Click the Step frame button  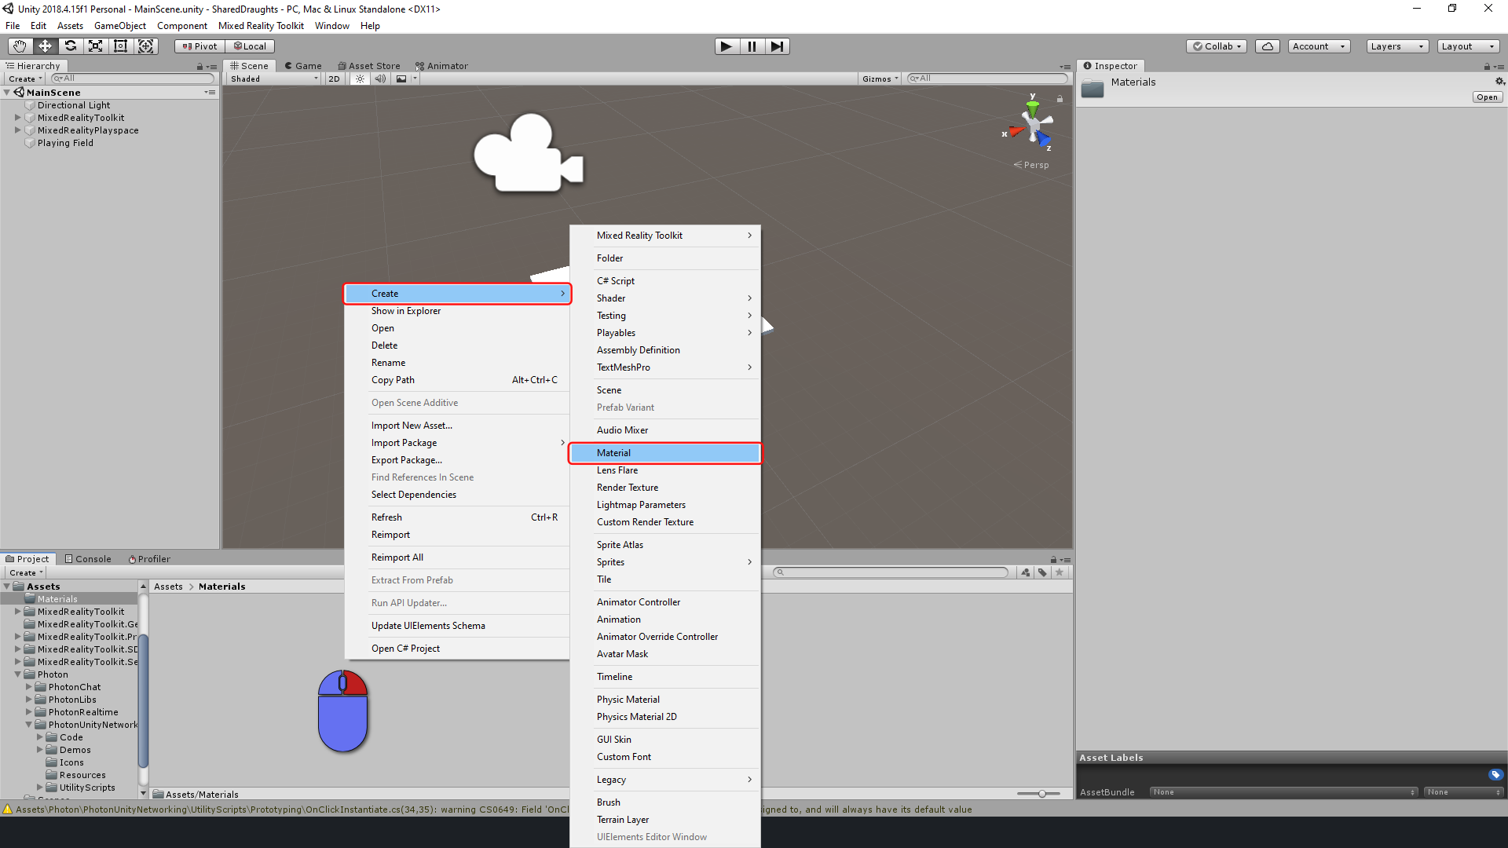point(777,46)
